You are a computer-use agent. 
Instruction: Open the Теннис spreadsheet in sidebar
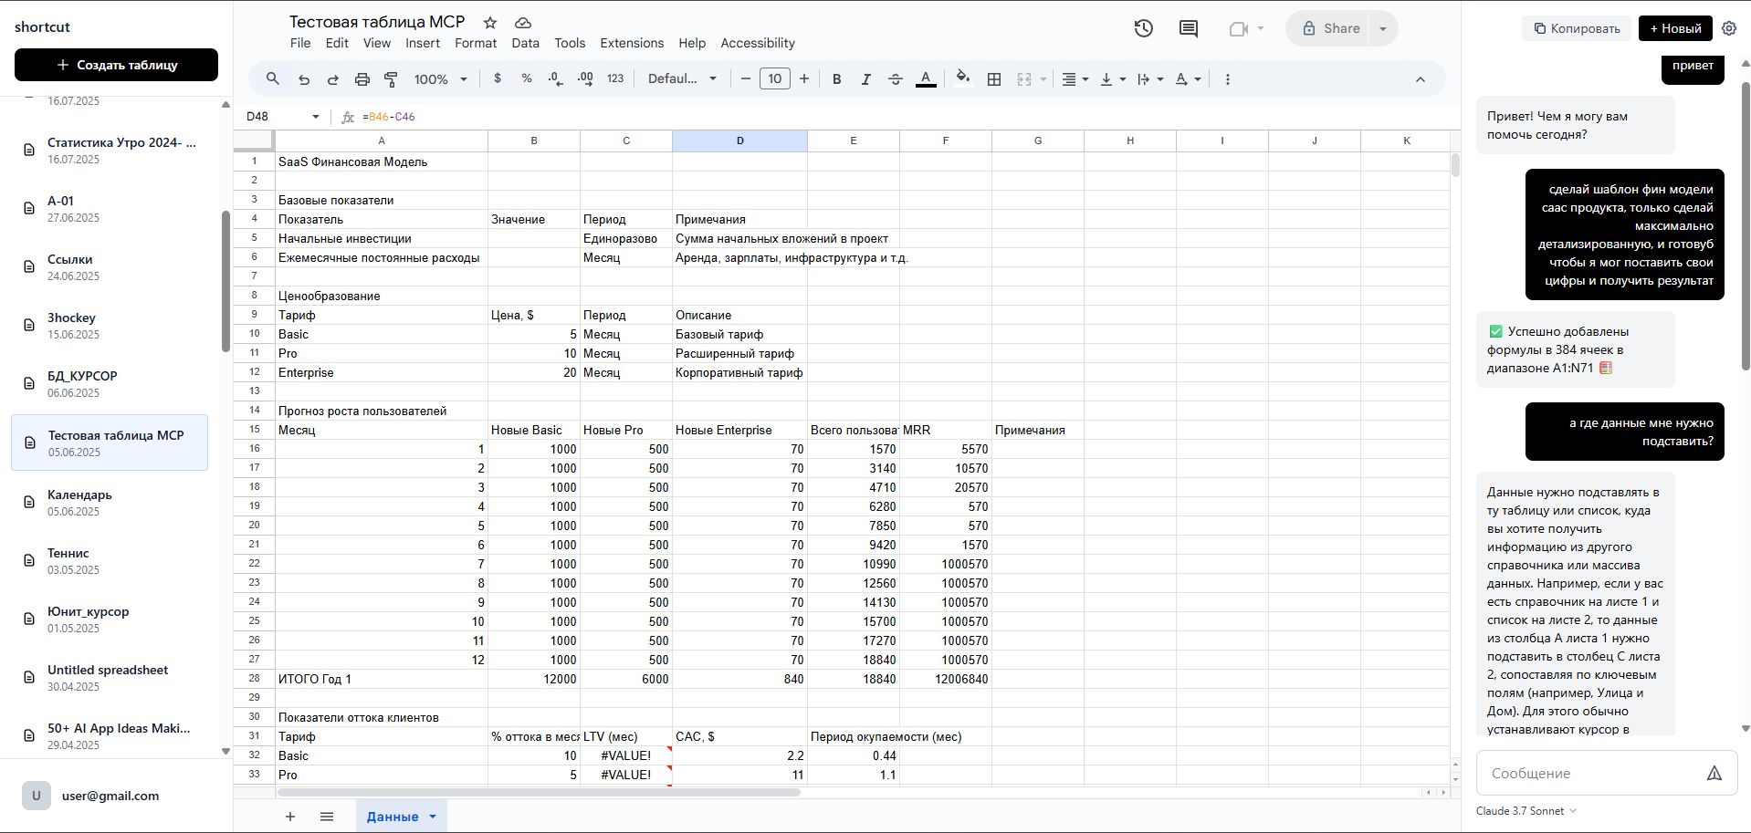(x=110, y=560)
